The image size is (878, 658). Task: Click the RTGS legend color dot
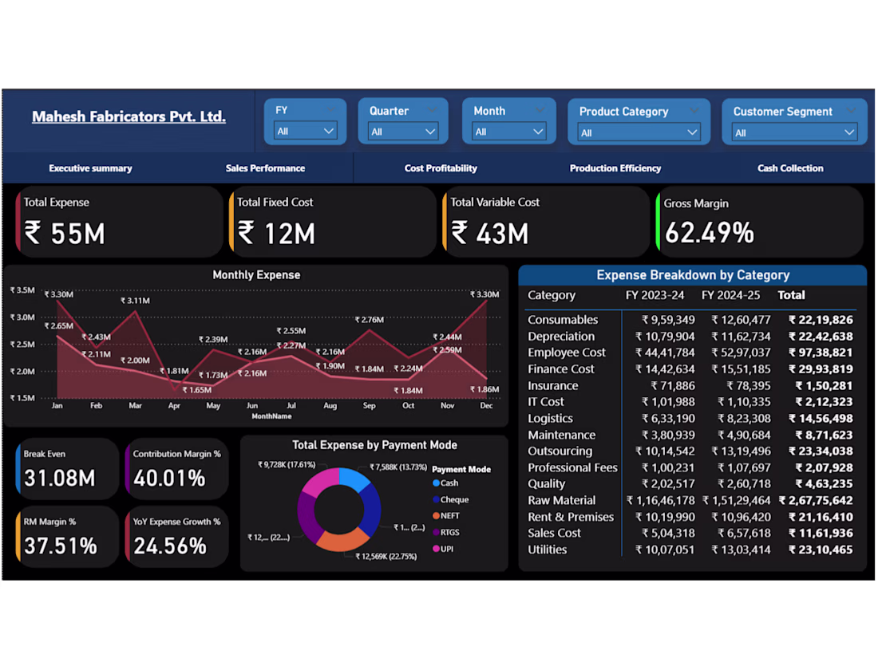click(436, 532)
